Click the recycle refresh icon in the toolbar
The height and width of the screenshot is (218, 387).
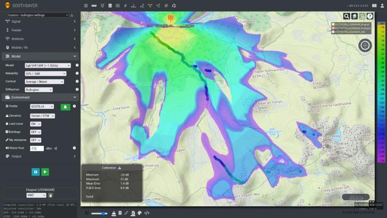(x=174, y=6)
